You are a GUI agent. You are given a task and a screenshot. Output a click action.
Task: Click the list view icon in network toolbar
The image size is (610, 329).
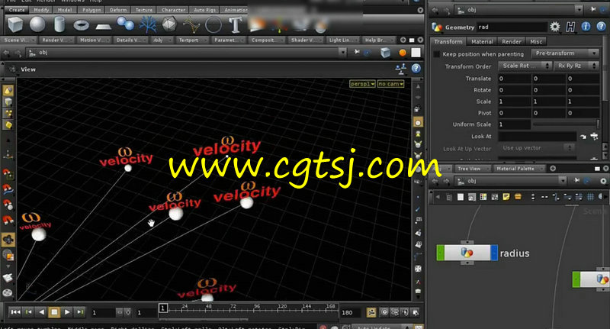pos(461,197)
